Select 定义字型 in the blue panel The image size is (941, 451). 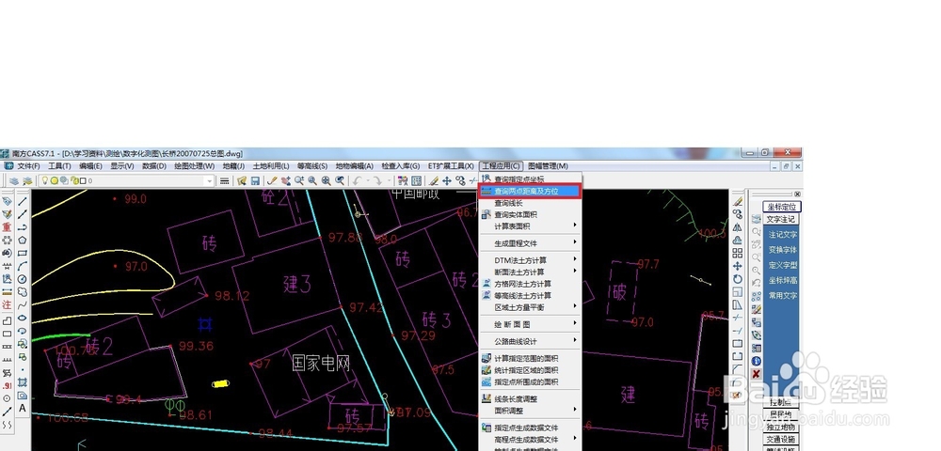[x=783, y=265]
